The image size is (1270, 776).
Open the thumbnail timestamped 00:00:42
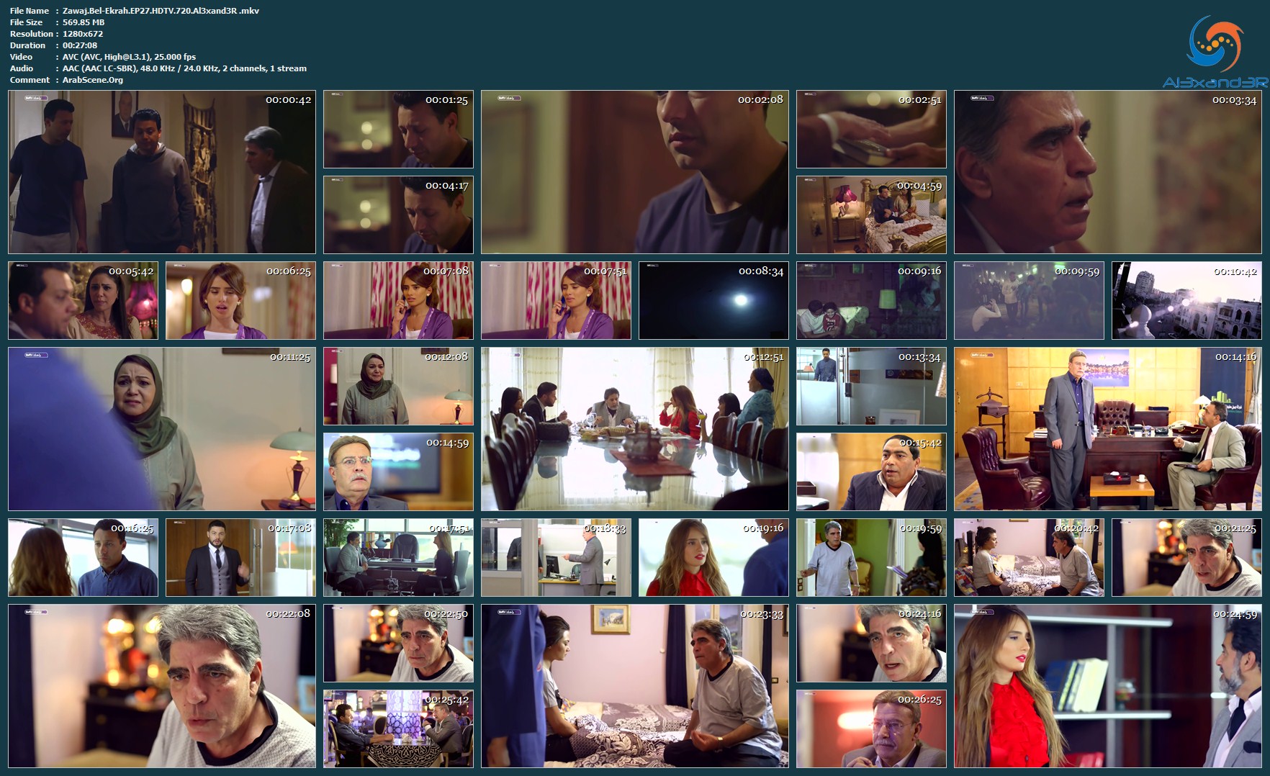(162, 172)
